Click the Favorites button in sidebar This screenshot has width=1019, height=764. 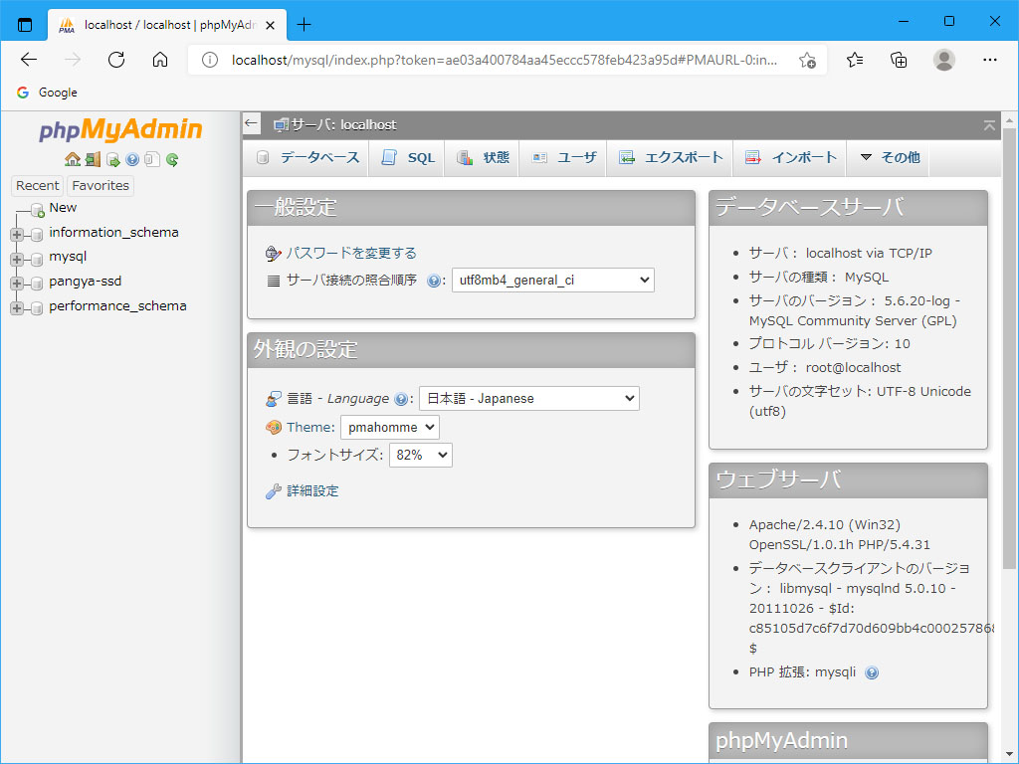[x=101, y=186]
